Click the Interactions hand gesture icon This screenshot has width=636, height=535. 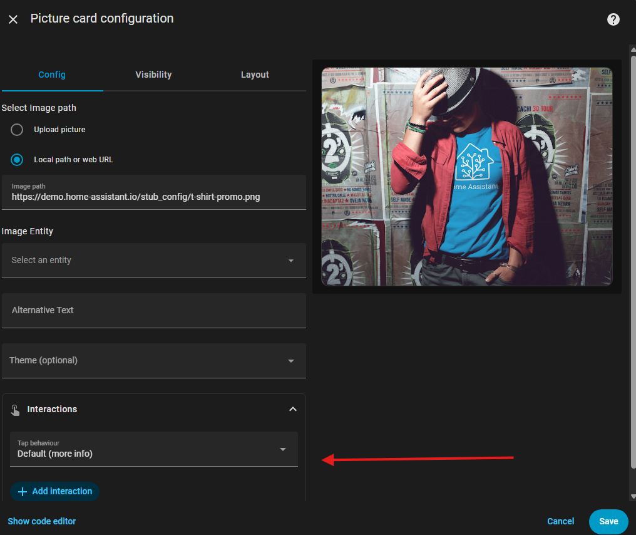click(x=16, y=410)
